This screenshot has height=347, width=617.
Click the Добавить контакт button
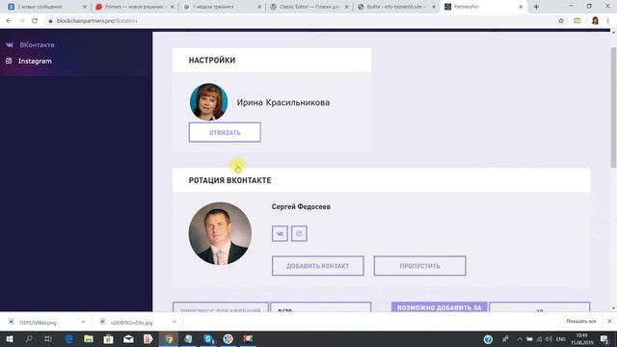pos(317,266)
